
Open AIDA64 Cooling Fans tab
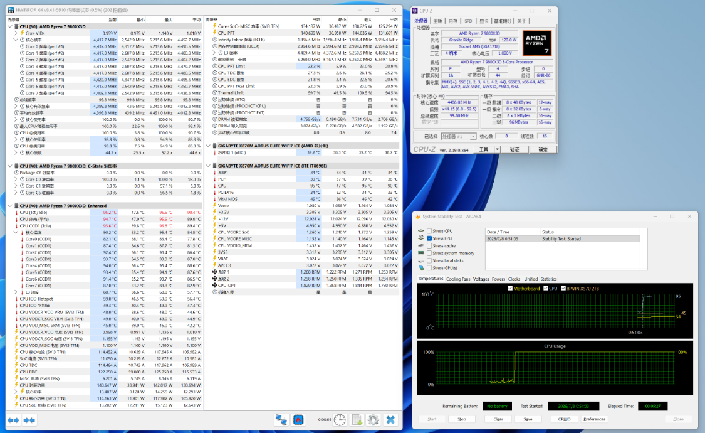(457, 279)
